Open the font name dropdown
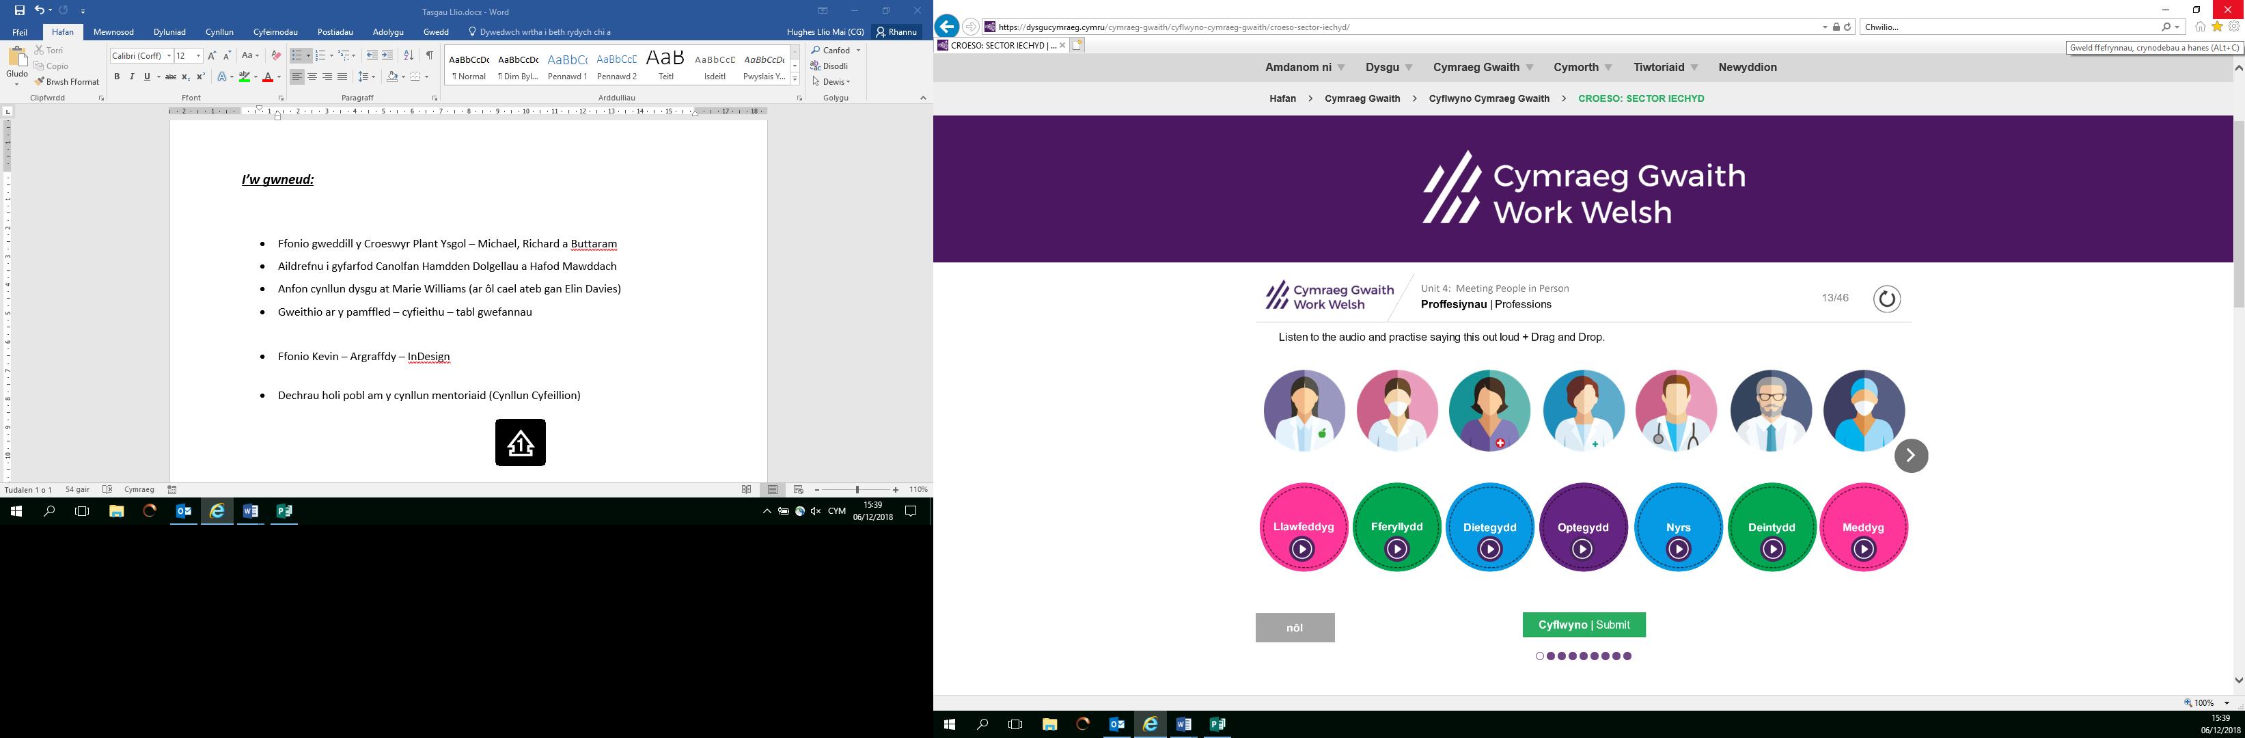The width and height of the screenshot is (2245, 738). pyautogui.click(x=168, y=56)
